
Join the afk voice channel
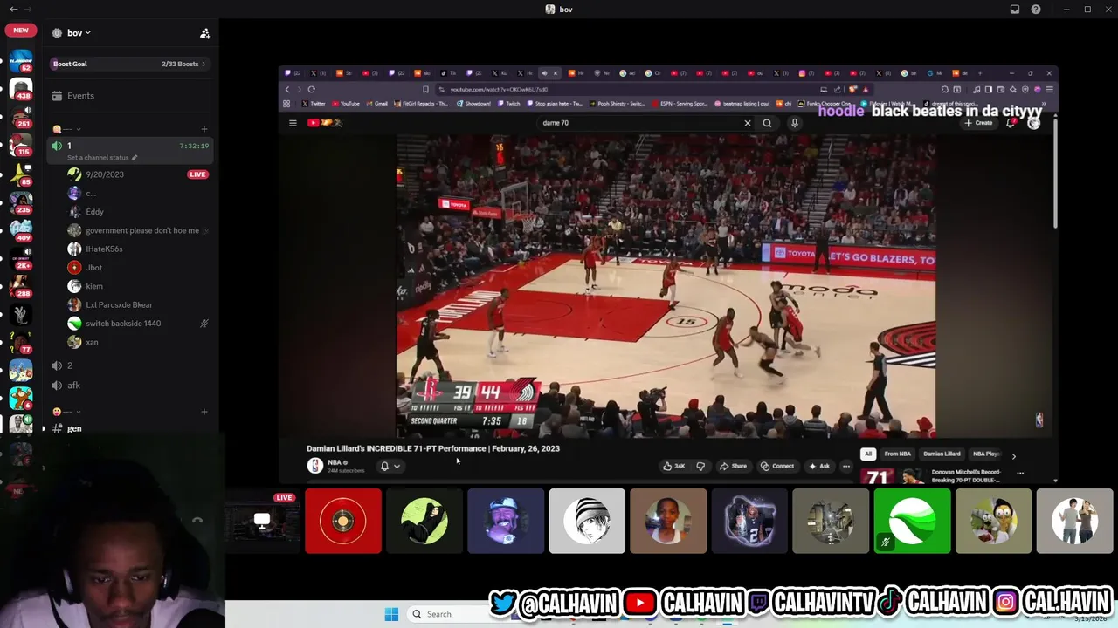pos(130,386)
